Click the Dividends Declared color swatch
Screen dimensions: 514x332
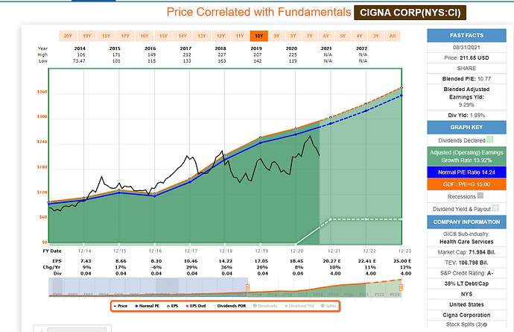(489, 140)
